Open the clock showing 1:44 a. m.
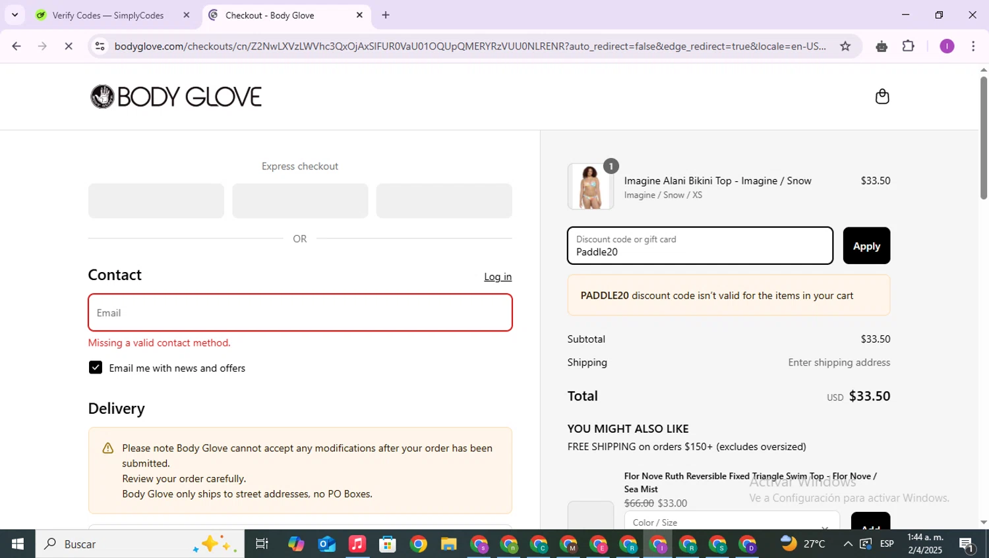989x558 pixels. click(x=924, y=544)
